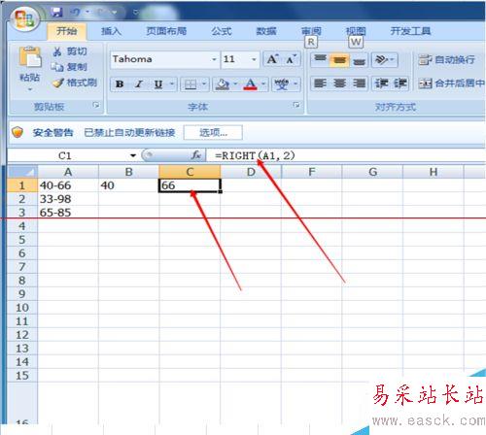Apply fill color bucket

[223, 84]
